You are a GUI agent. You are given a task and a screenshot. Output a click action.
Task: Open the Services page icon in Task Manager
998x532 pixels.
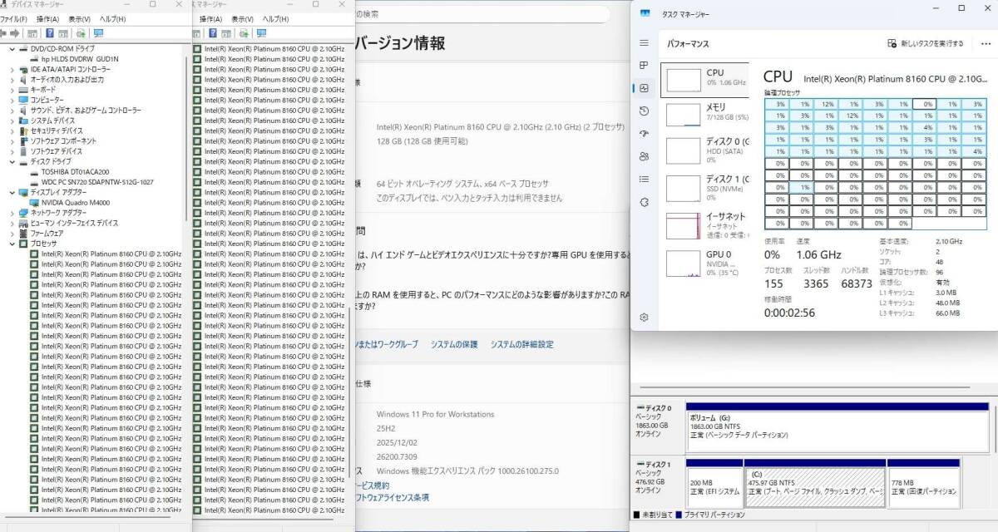(x=644, y=202)
